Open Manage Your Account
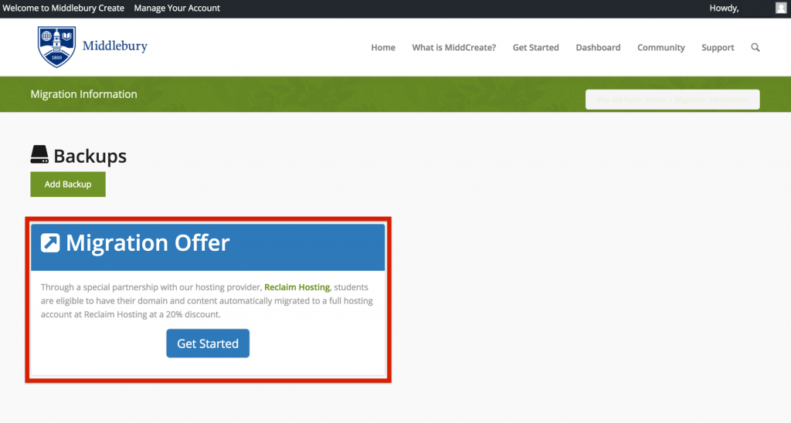Viewport: 791px width, 423px height. (x=177, y=8)
